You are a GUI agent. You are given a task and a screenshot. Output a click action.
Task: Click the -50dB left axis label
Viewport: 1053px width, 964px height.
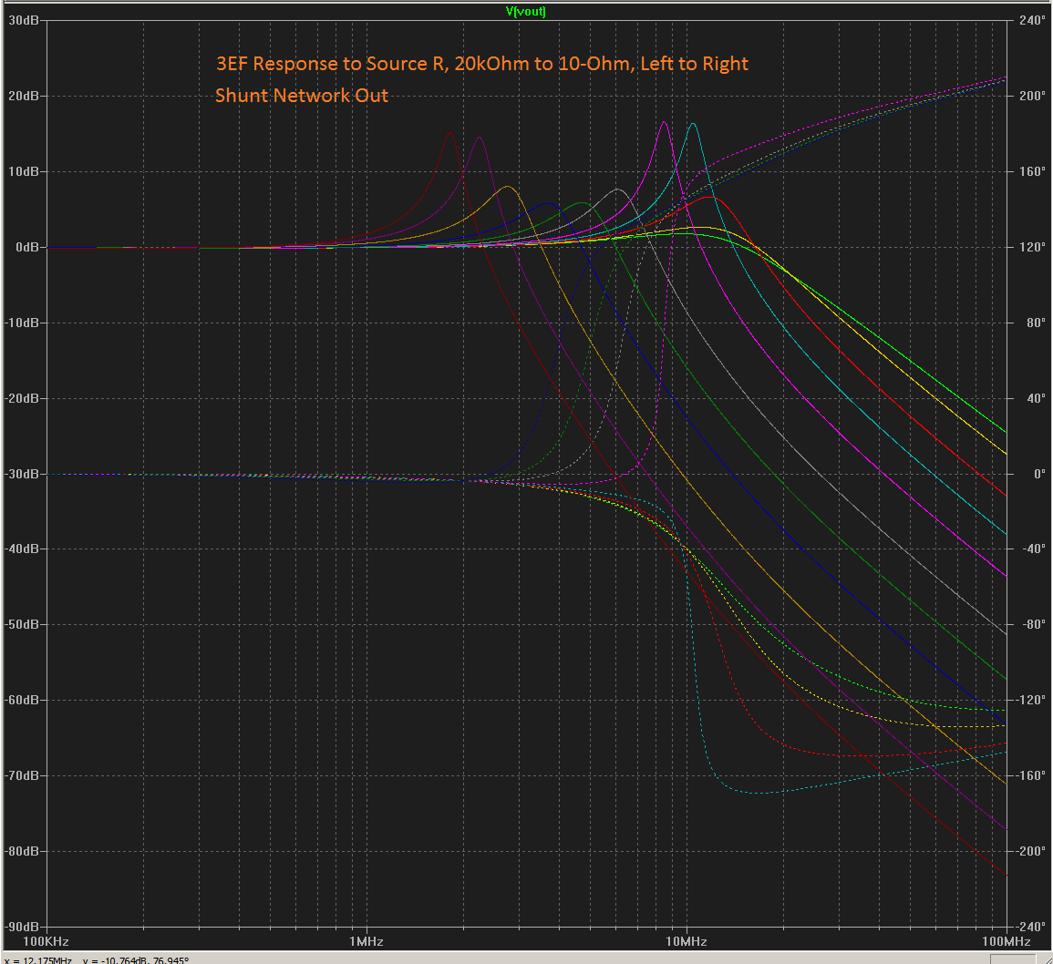tap(22, 625)
